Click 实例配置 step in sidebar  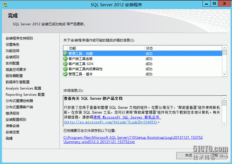coord(13,63)
